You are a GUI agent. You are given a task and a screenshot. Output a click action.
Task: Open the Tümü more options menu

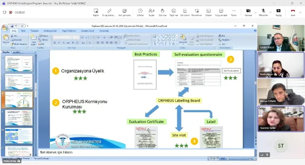234,12
